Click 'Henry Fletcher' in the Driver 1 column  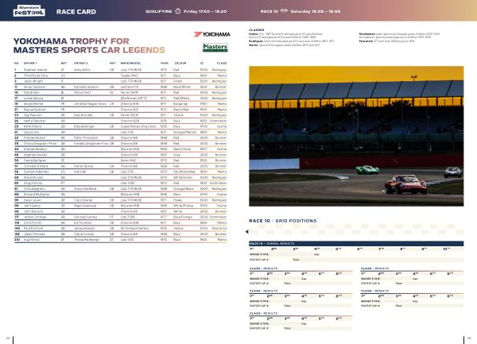(x=34, y=121)
